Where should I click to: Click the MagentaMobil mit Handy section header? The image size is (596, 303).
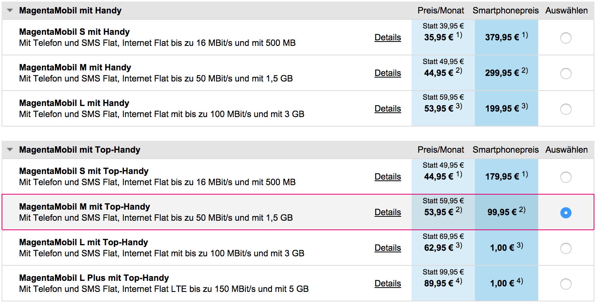[298, 11]
